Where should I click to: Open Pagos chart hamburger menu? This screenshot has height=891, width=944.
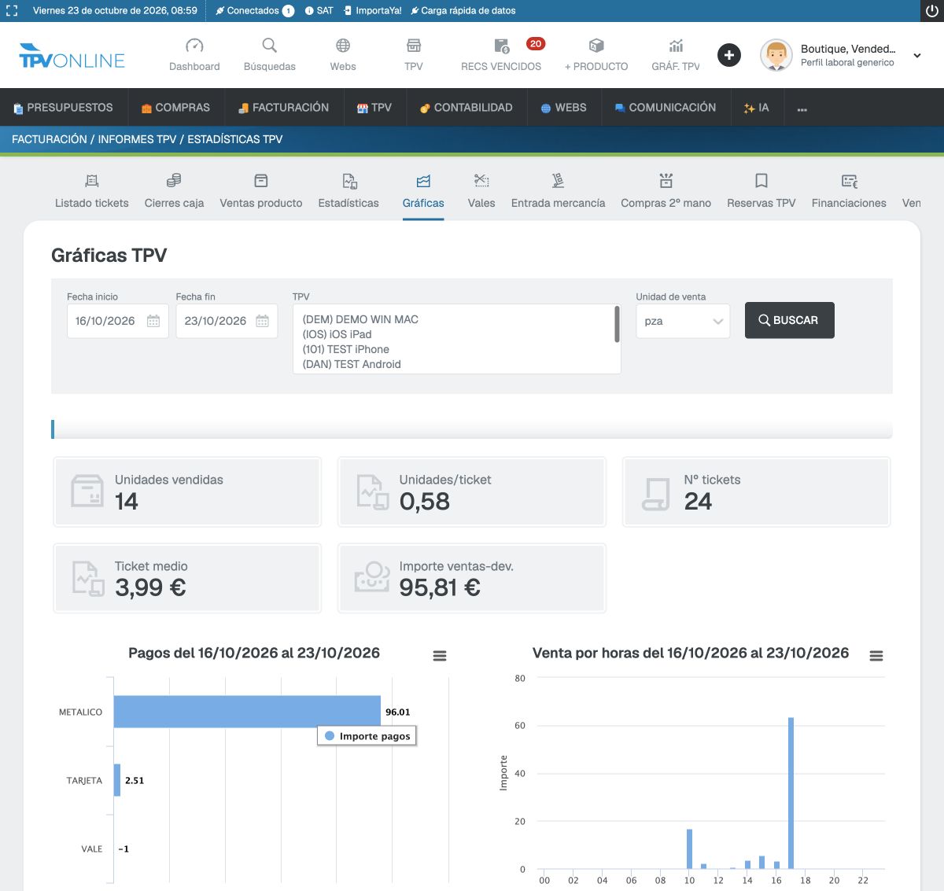440,656
